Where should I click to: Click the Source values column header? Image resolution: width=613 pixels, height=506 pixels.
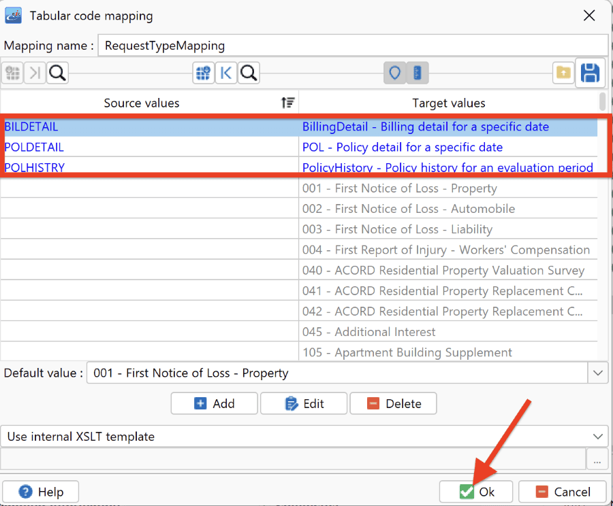[x=149, y=103]
